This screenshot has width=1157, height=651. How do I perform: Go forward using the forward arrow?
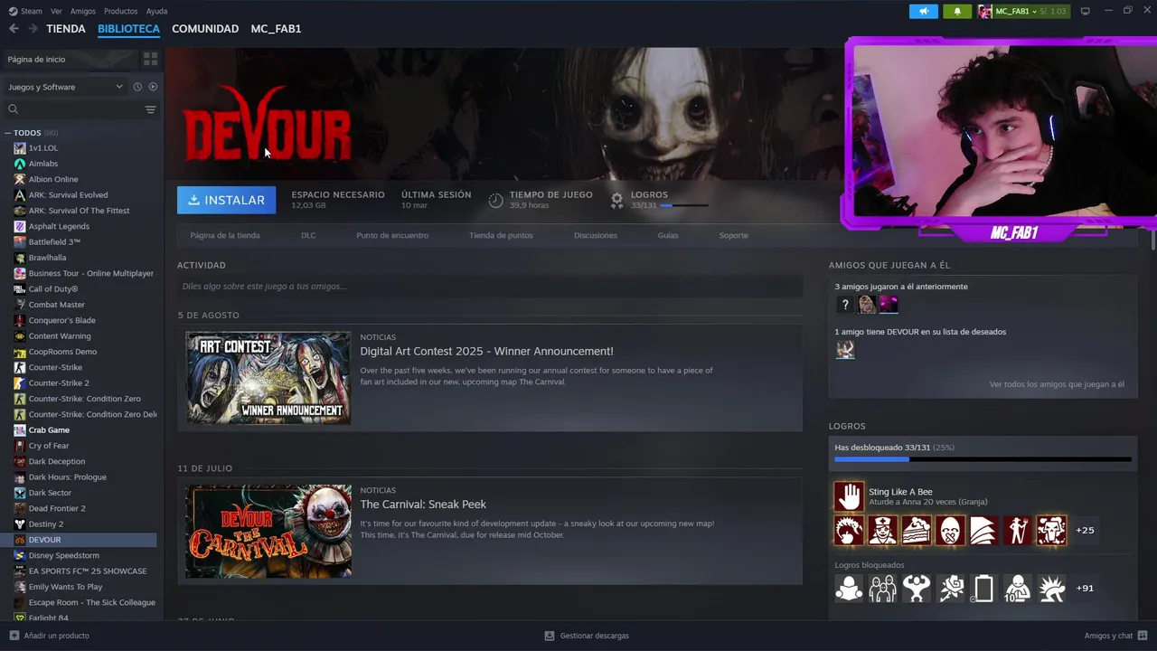tap(33, 29)
